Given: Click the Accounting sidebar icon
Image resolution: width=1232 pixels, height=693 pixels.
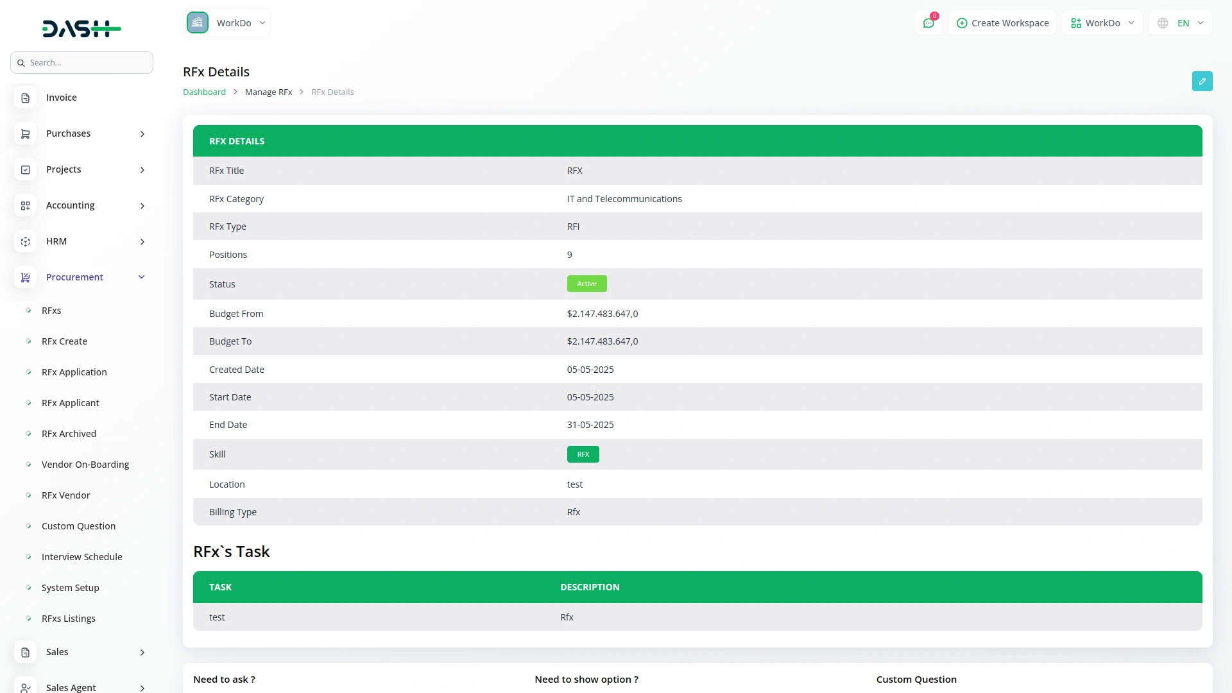Looking at the screenshot, I should (26, 205).
